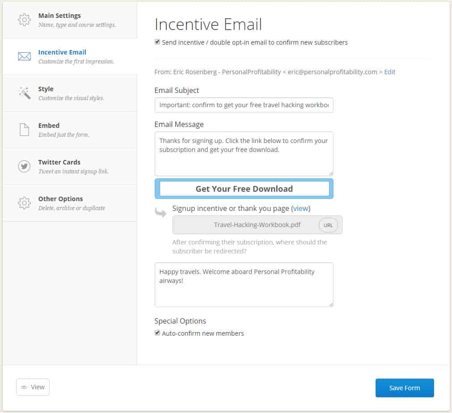Click inside the Email Subject field
Image resolution: width=452 pixels, height=413 pixels.
(244, 105)
